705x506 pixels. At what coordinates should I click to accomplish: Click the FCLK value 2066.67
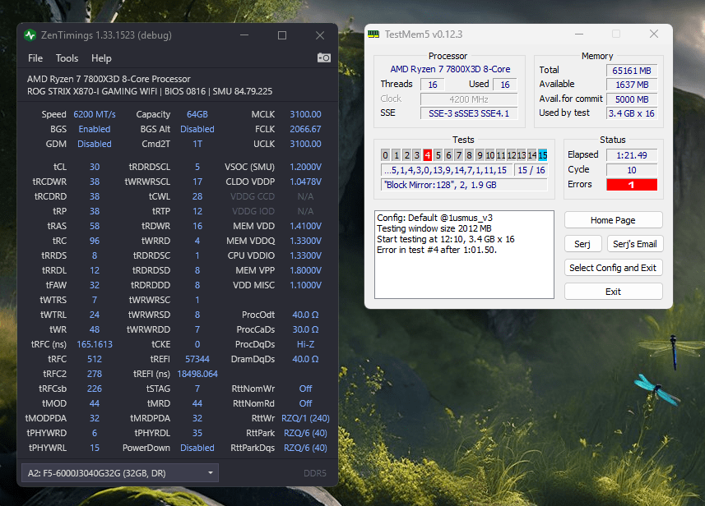pos(305,129)
